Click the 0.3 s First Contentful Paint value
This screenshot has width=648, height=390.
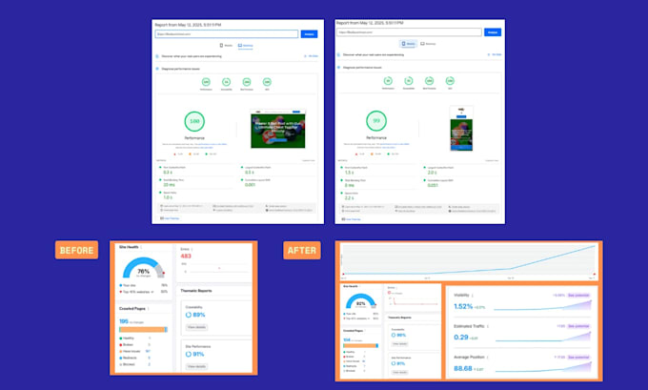[x=168, y=173]
